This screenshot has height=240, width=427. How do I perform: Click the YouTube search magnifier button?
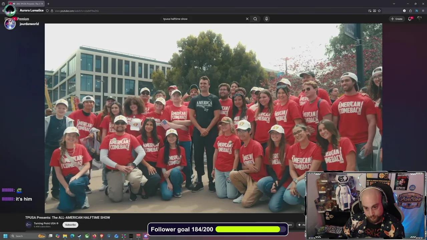pyautogui.click(x=255, y=19)
